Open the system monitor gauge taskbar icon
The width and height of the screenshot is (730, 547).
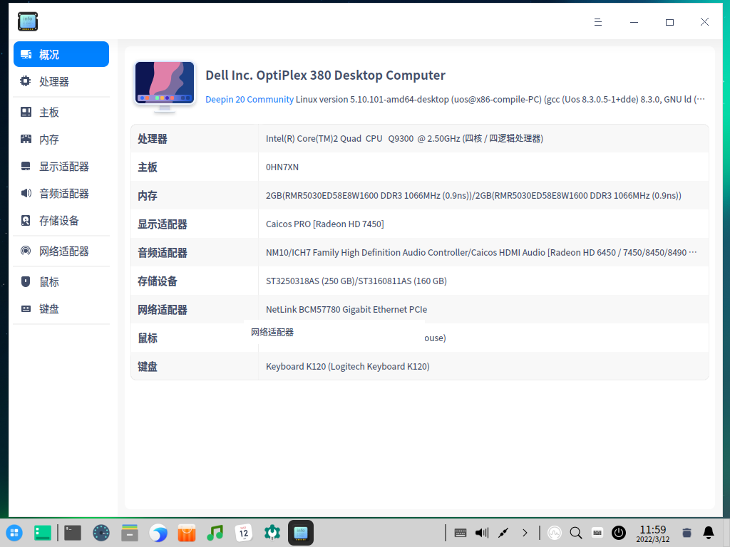(101, 533)
